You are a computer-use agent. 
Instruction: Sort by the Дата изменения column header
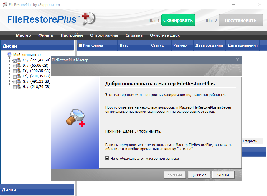click(x=243, y=45)
